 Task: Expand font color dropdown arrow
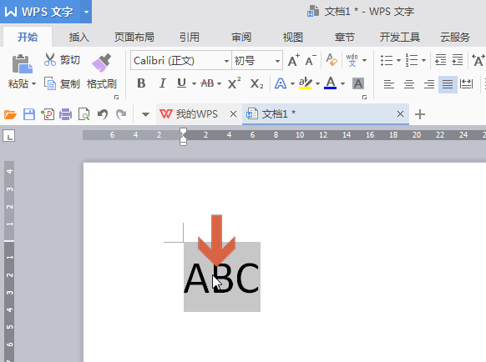click(343, 83)
